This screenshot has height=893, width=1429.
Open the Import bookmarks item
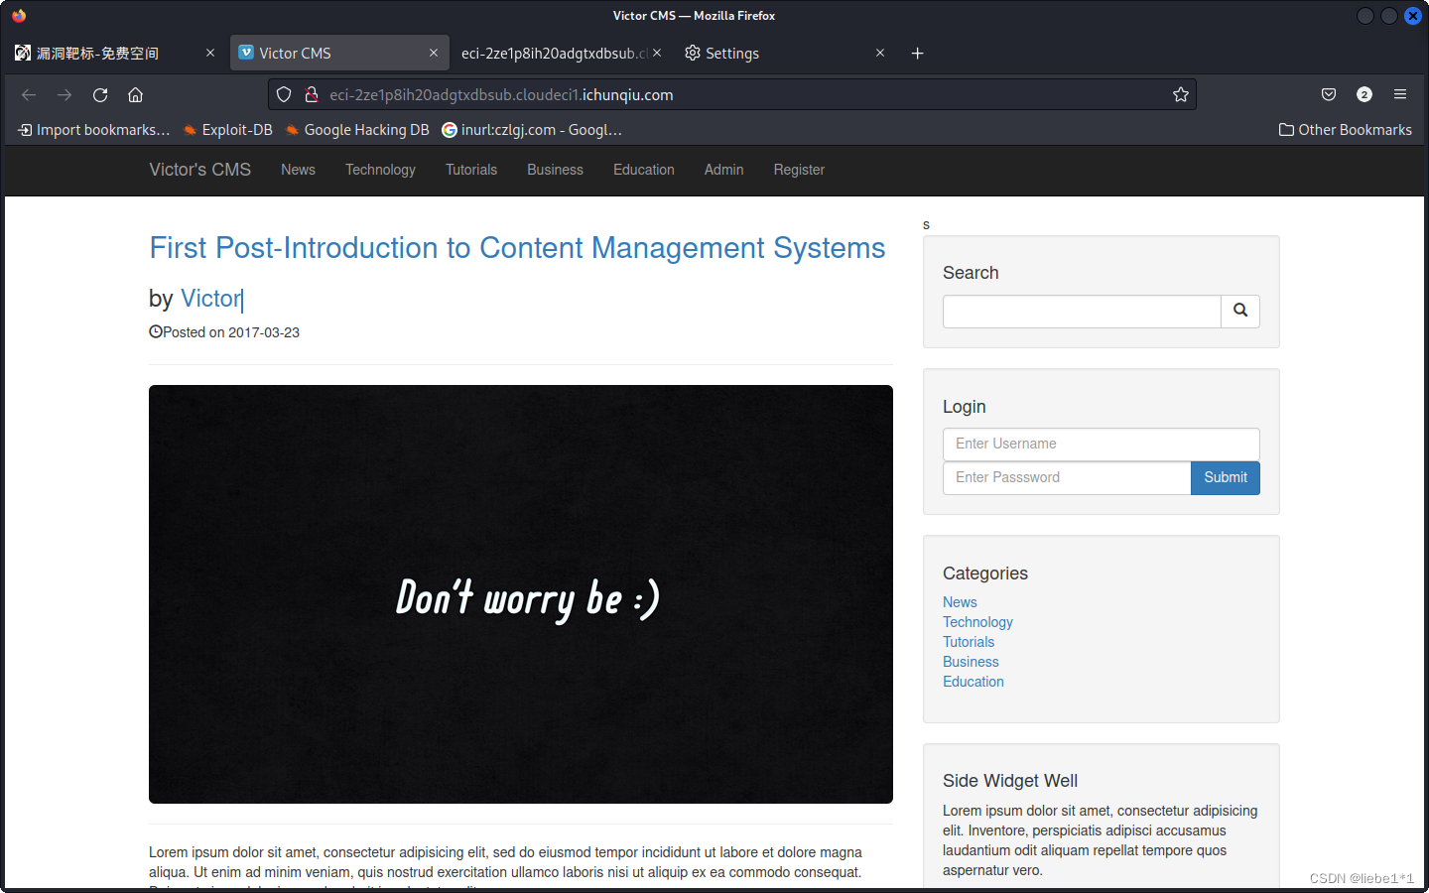[93, 130]
